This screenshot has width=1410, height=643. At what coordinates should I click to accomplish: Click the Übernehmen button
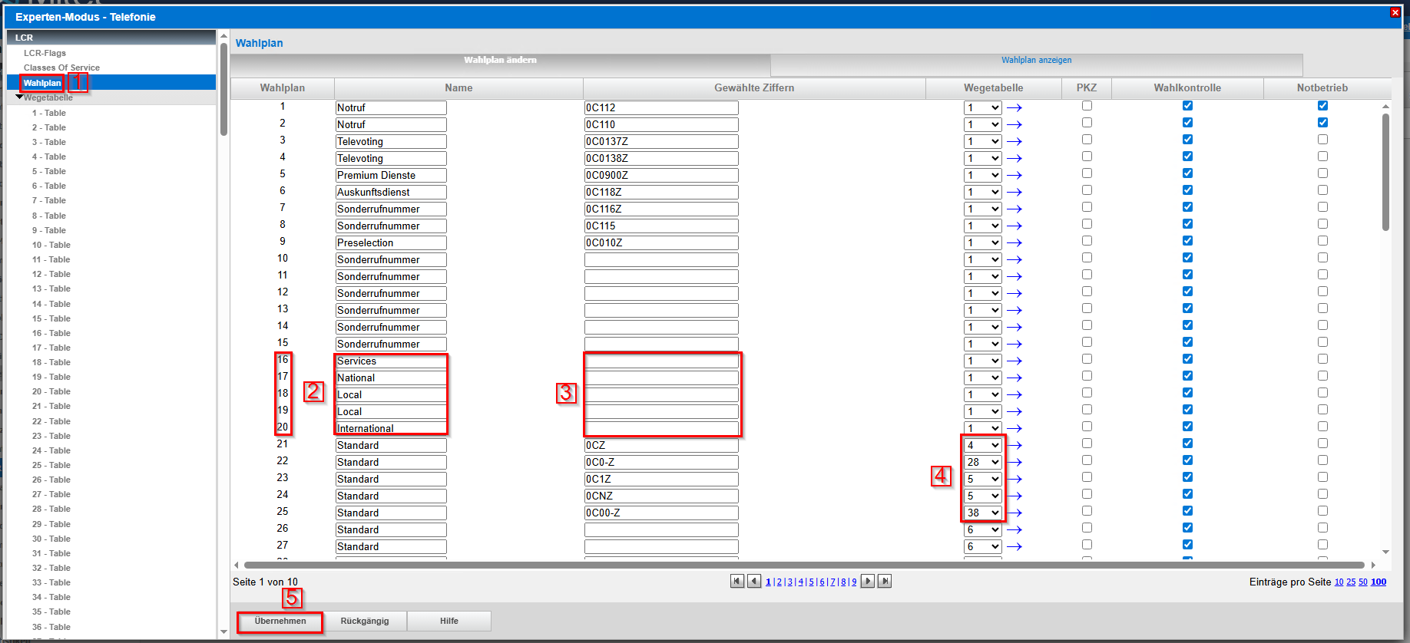(x=280, y=621)
